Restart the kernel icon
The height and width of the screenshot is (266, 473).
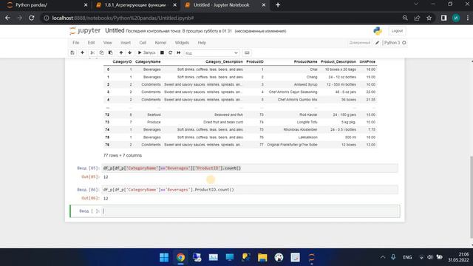click(x=171, y=52)
